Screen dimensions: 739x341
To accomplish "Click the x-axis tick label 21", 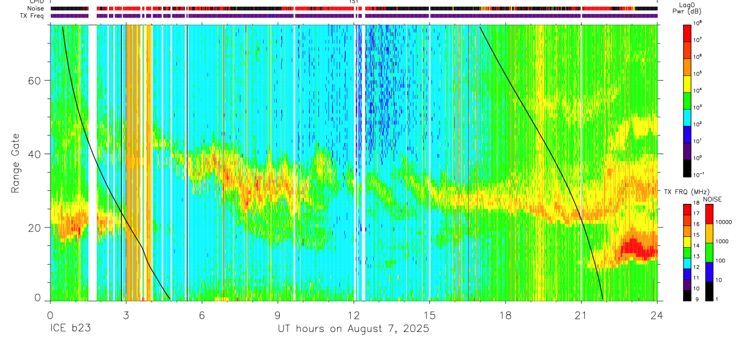I will pyautogui.click(x=581, y=315).
